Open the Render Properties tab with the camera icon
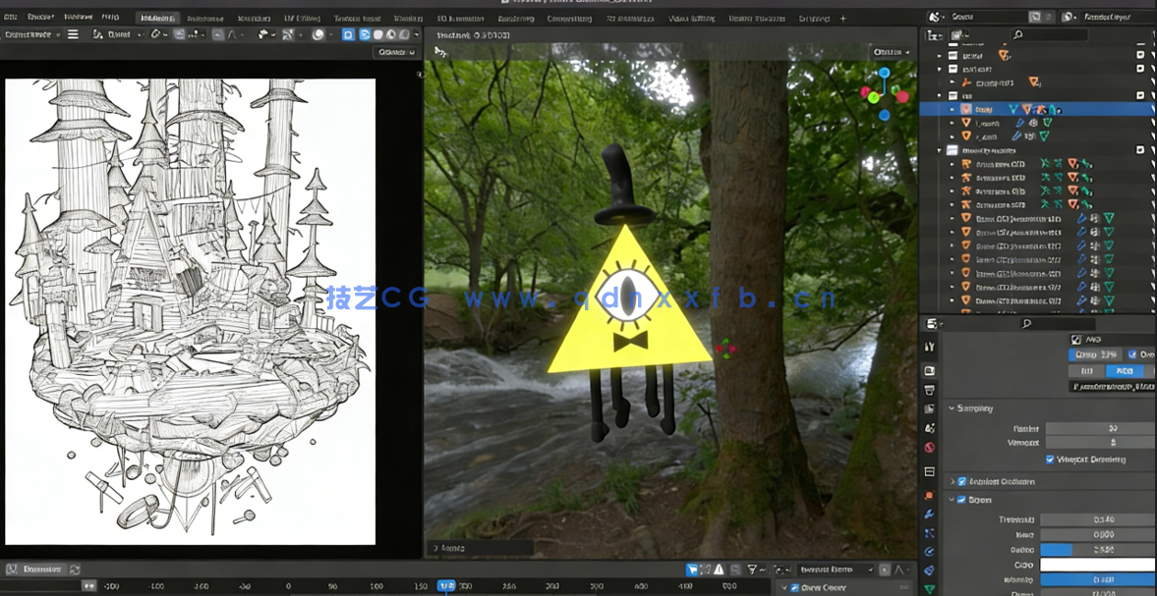 click(929, 370)
